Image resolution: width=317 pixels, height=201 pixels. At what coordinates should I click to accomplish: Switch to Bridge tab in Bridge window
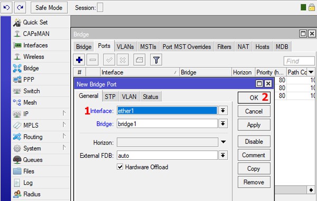(83, 47)
